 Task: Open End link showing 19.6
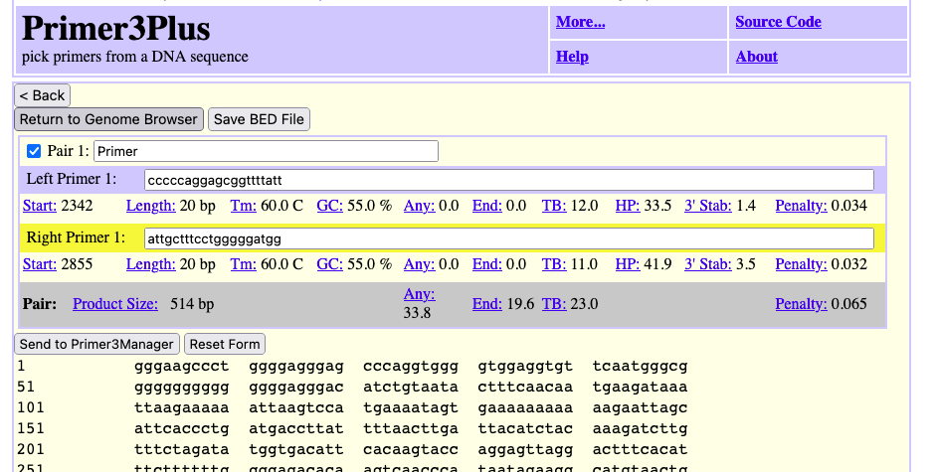coord(487,304)
